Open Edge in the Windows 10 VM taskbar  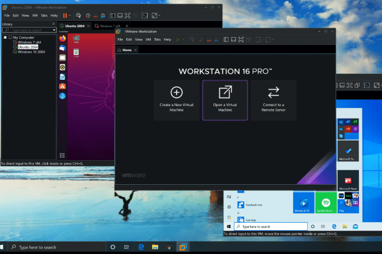click(334, 226)
